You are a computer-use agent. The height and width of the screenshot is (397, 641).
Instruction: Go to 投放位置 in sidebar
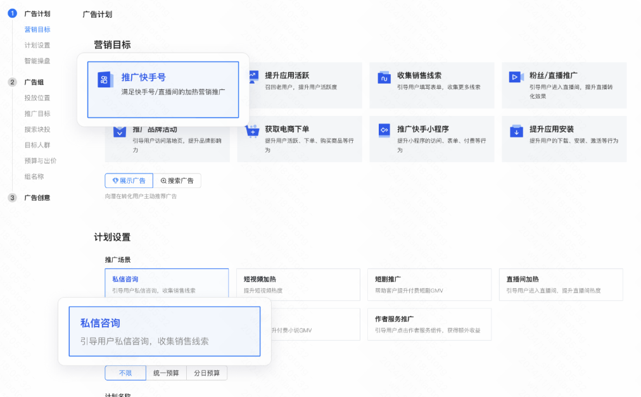point(37,98)
